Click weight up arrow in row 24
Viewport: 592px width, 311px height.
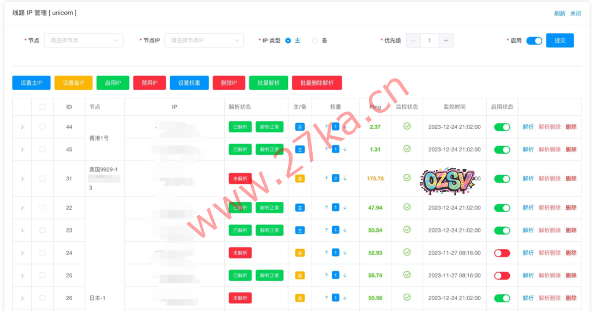(326, 253)
